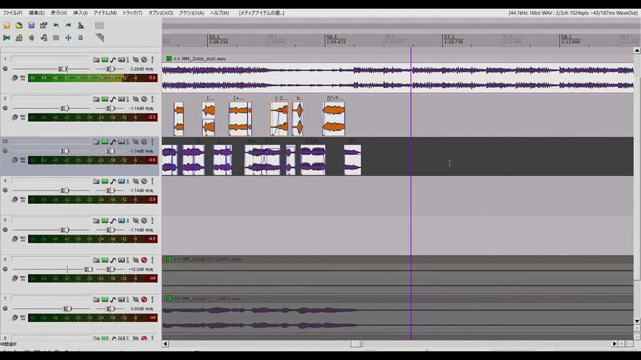Toggle auto-crossfade toolbar icon

[x=7, y=37]
